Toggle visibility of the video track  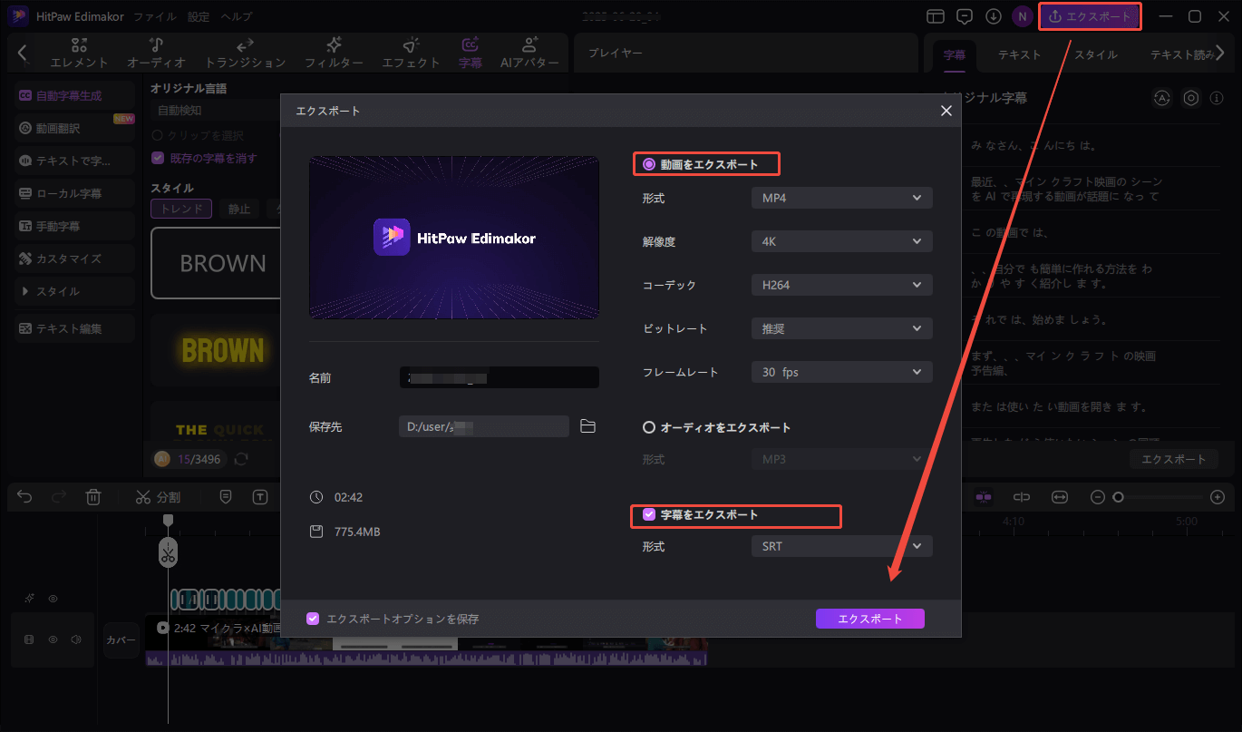click(53, 639)
